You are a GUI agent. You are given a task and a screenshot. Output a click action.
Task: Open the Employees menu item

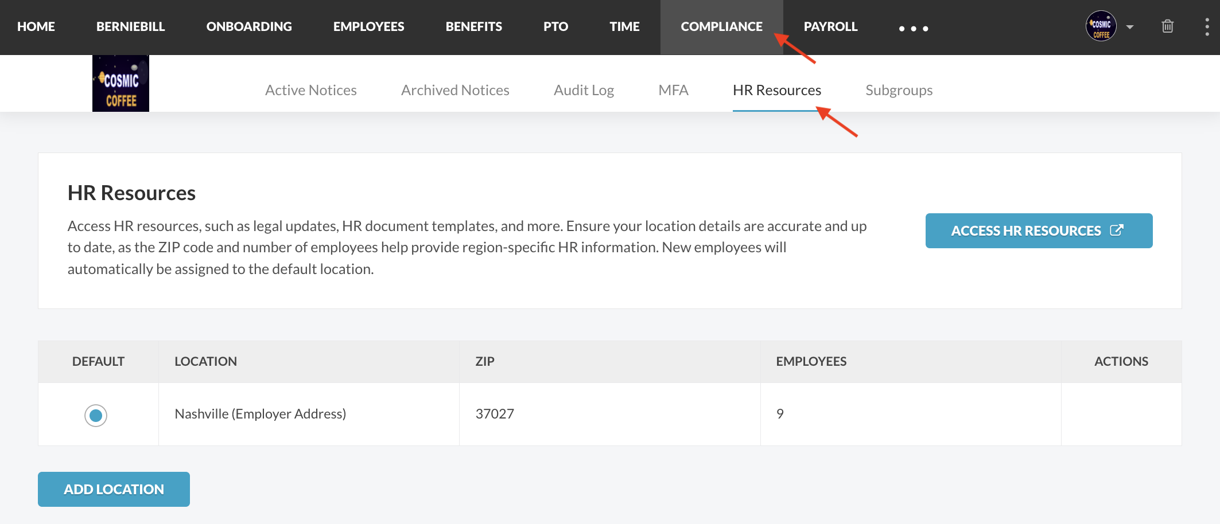click(x=368, y=27)
